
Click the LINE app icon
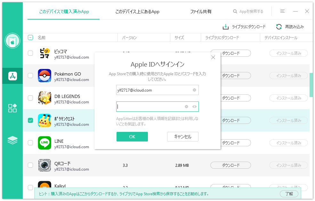coord(44,143)
